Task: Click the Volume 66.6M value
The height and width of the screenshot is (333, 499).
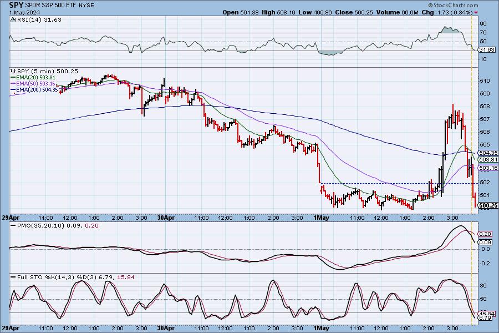Action: [x=397, y=12]
